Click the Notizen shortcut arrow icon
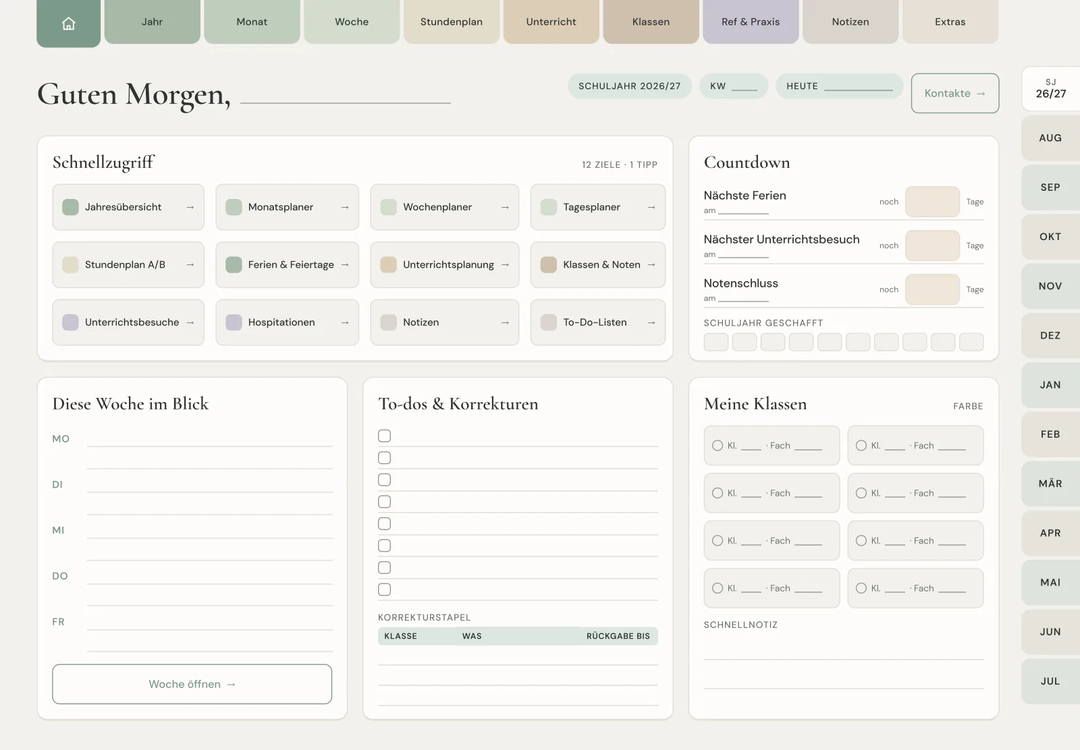Screen dimensions: 1080x750 tap(505, 322)
